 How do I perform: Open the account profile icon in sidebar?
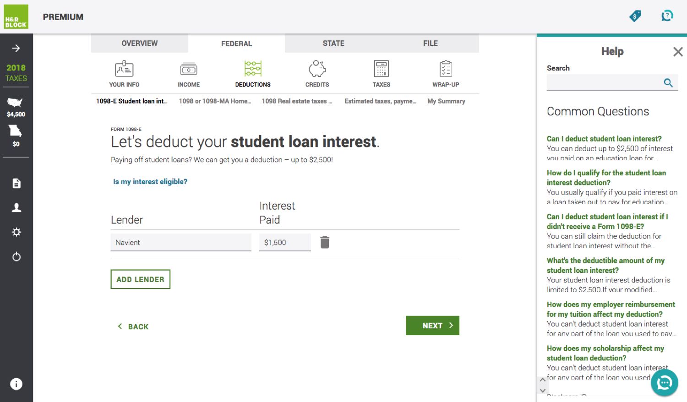pyautogui.click(x=16, y=208)
